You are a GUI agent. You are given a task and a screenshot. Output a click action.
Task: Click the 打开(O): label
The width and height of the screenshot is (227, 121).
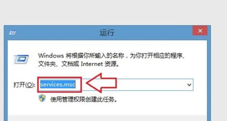click(x=24, y=85)
